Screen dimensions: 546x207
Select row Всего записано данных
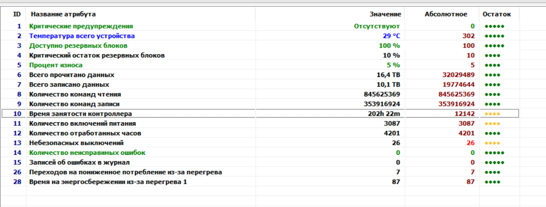(x=260, y=84)
